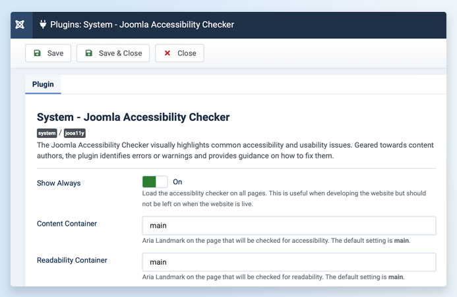Click the help text 'checked for accessibility'
Viewport: 457px width, 297px height.
point(276,241)
